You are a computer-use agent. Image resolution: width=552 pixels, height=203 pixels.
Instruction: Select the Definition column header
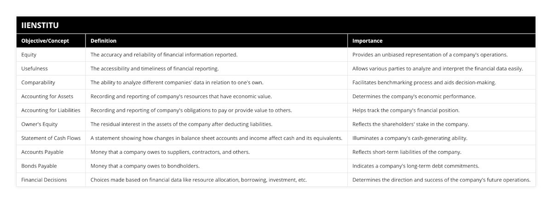103,41
